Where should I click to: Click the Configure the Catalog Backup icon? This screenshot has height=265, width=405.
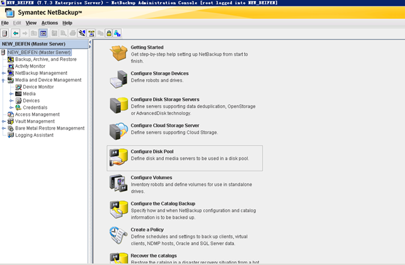click(x=118, y=209)
